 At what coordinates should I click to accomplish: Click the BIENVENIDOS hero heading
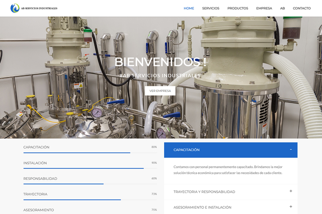(160, 62)
